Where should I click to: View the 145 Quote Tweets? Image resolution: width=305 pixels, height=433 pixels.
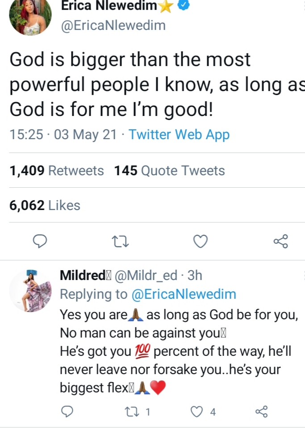pos(169,171)
